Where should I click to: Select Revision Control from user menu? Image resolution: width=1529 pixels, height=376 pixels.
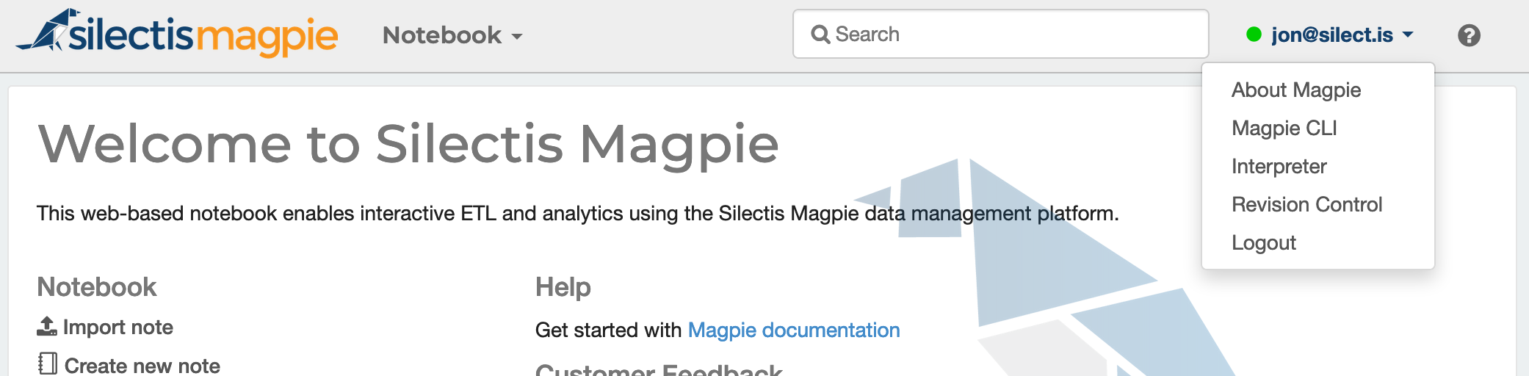(1307, 204)
